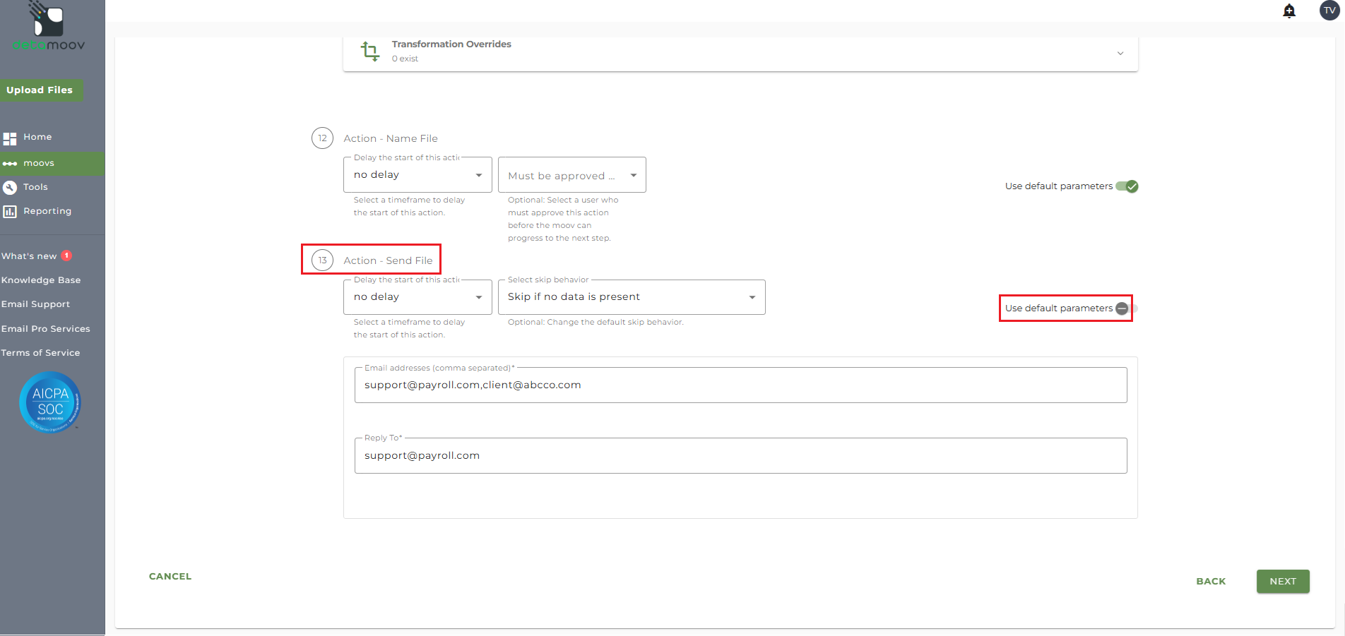1345x636 pixels.
Task: Click the moovs sidebar icon
Action: click(x=10, y=164)
